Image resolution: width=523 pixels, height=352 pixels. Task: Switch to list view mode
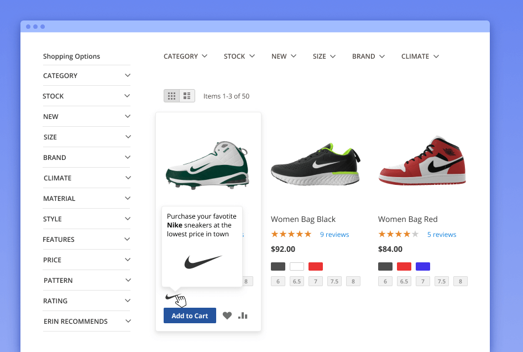tap(187, 95)
